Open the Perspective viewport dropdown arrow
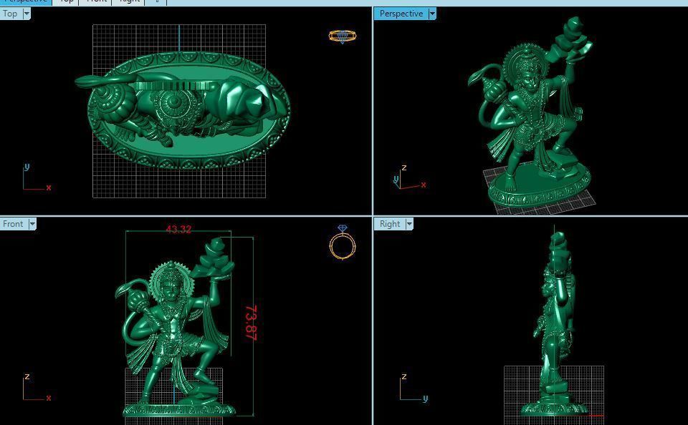This screenshot has width=688, height=425. 432,14
